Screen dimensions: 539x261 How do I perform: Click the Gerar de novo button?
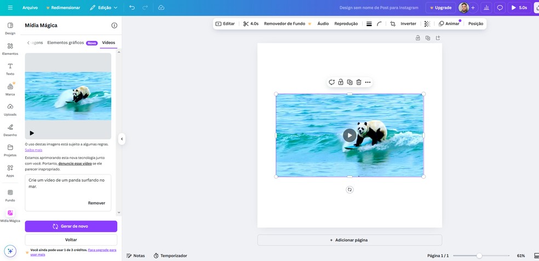pos(71,226)
